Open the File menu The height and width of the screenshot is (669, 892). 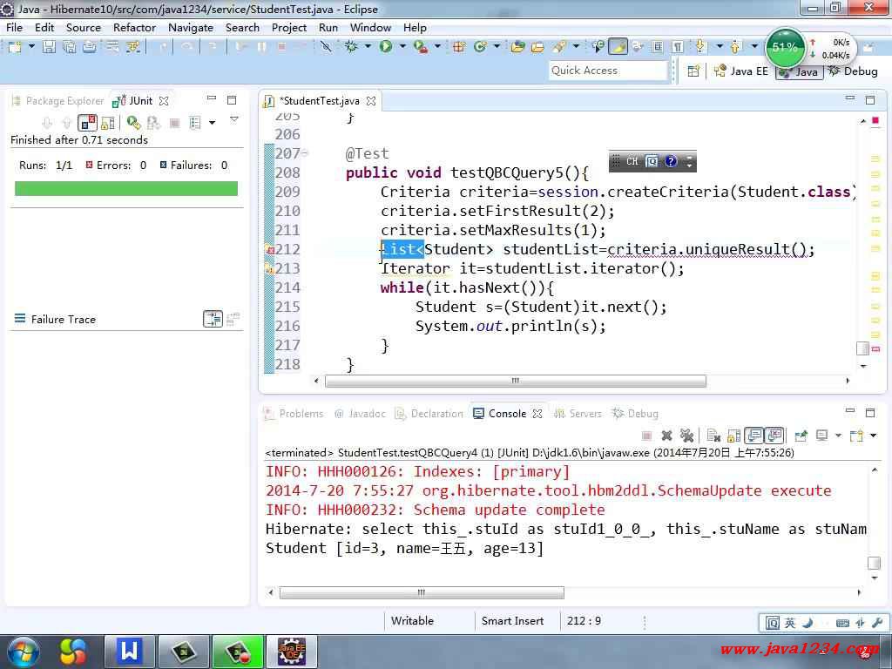coord(14,27)
